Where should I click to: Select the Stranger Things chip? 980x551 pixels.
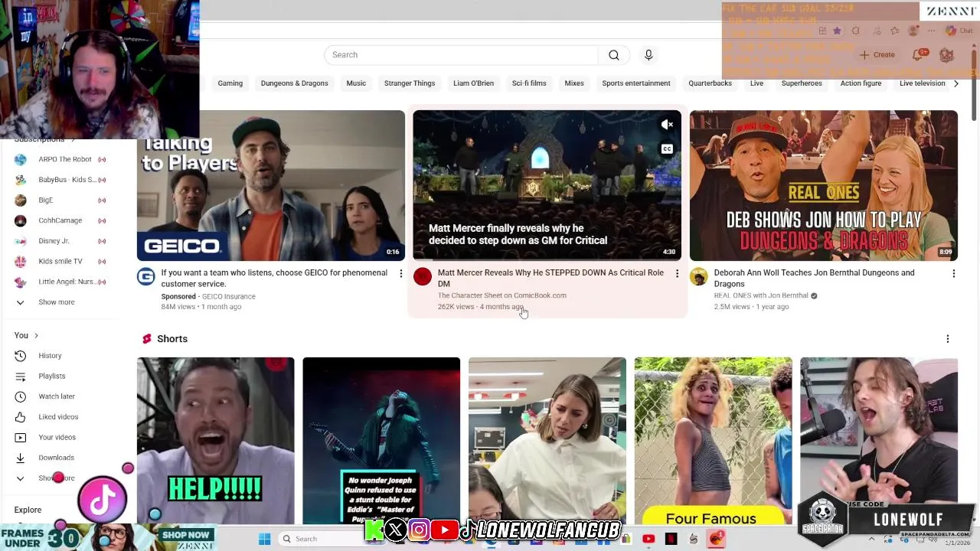click(x=410, y=83)
